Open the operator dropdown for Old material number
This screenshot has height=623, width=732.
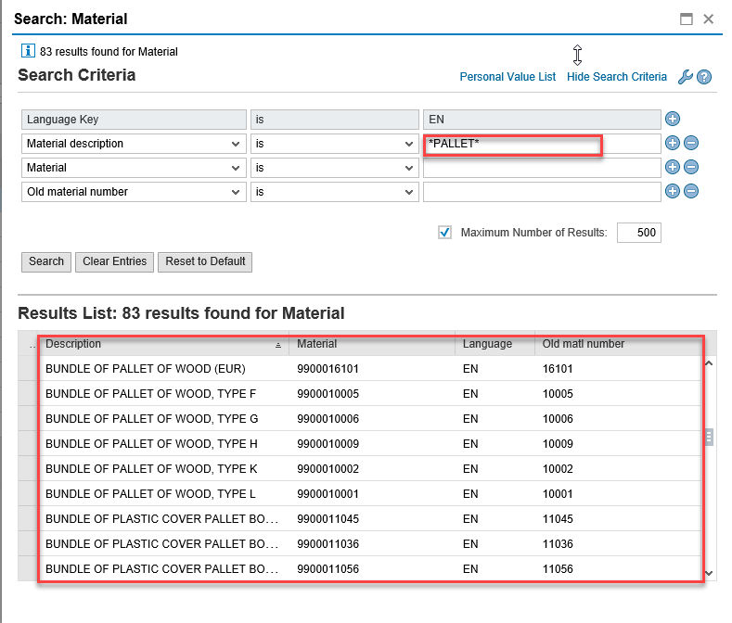(x=408, y=192)
